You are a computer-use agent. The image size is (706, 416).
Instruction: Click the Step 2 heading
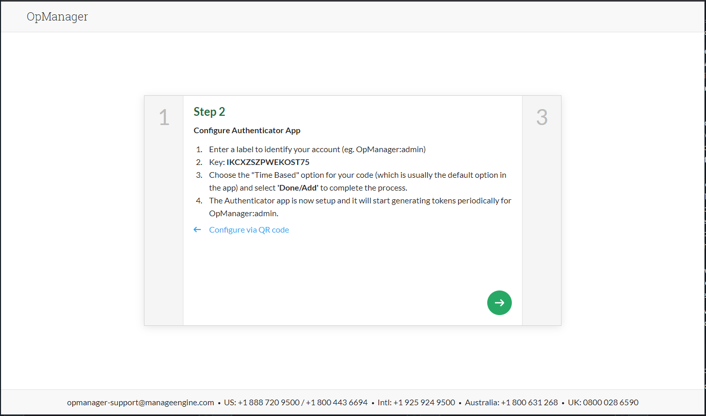[x=209, y=112]
